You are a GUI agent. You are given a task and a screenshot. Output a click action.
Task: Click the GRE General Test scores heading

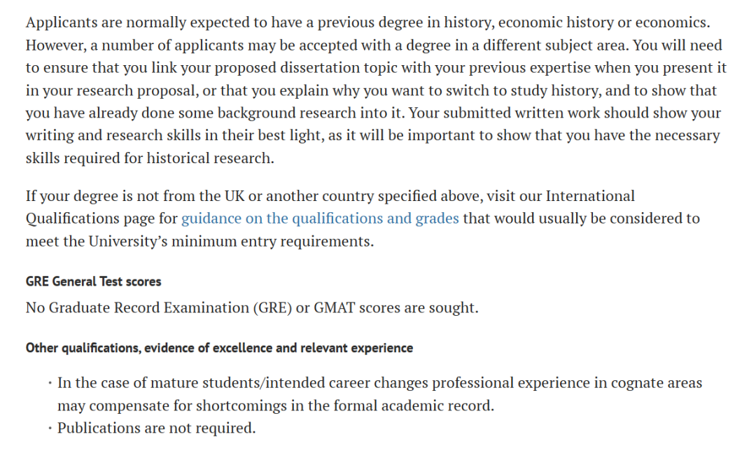click(93, 282)
